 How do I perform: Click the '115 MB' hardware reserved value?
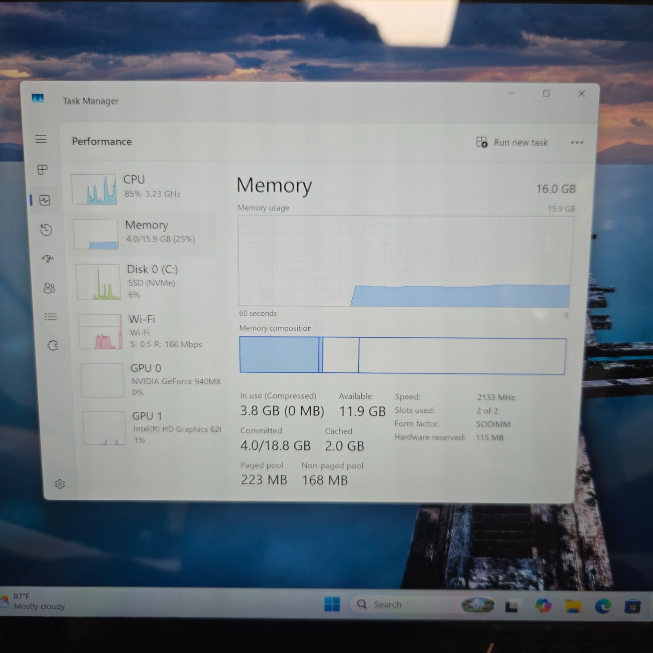[489, 438]
